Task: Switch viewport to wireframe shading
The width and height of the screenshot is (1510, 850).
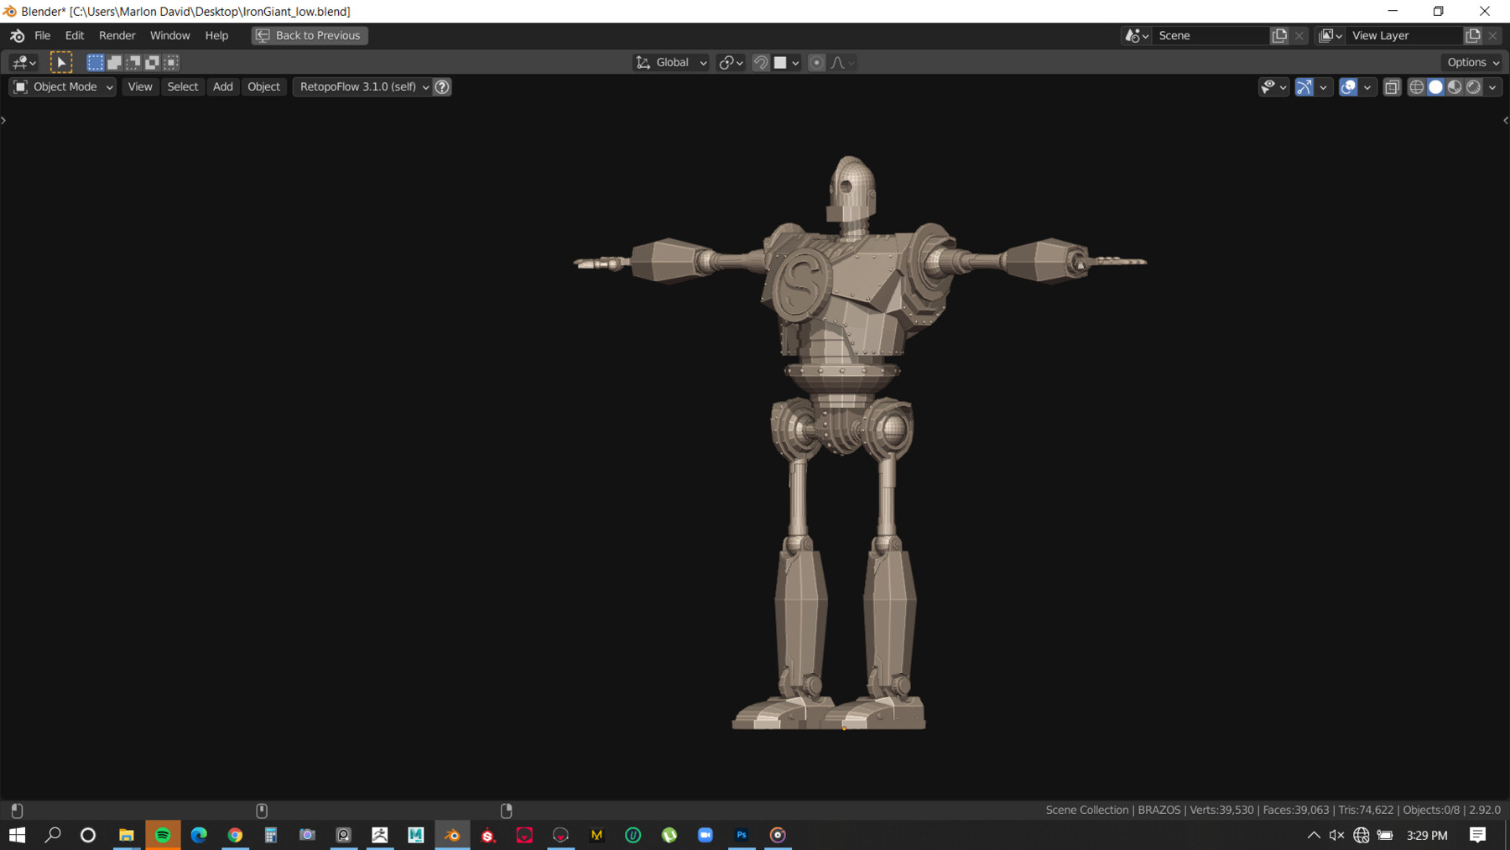Action: point(1416,87)
